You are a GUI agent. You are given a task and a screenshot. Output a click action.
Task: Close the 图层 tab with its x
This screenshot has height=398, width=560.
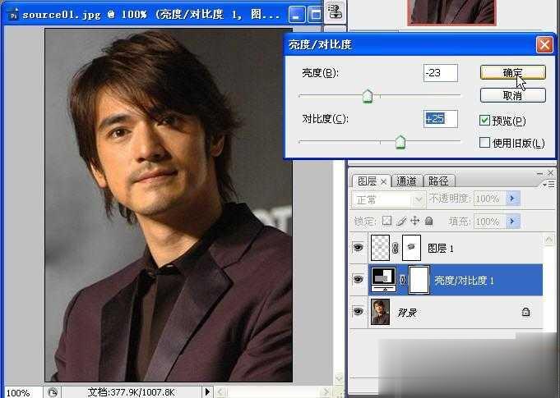(383, 181)
